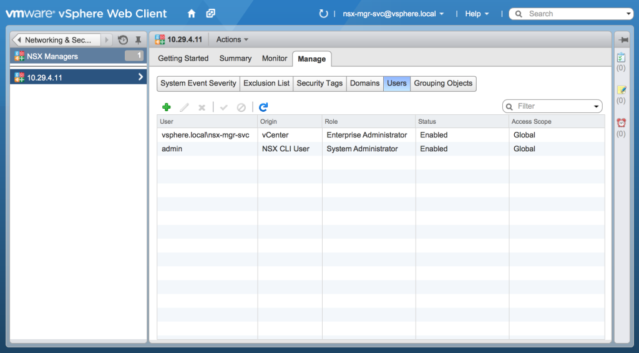Click the NSX Managers count badge
Viewport: 639px width, 353px height.
(x=134, y=56)
